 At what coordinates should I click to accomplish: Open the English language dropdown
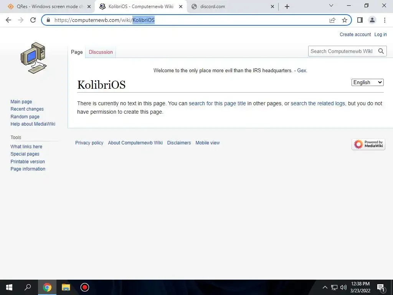click(367, 82)
